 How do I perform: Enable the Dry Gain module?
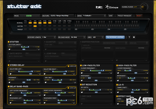81,96
